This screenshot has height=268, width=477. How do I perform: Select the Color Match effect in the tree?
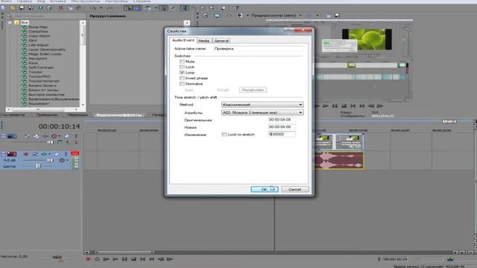click(x=40, y=36)
